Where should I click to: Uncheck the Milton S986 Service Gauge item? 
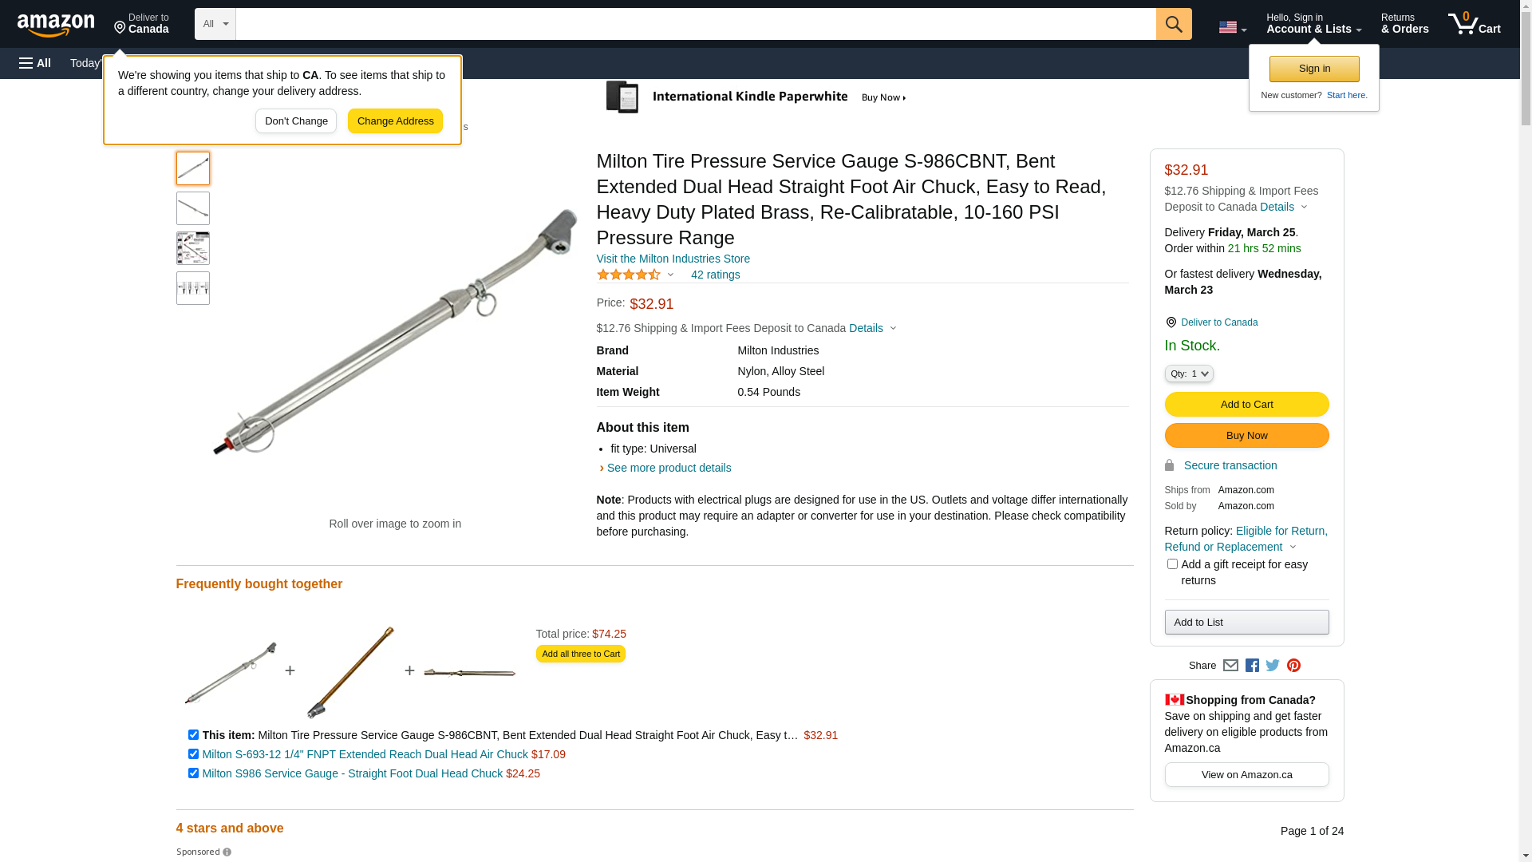pyautogui.click(x=193, y=773)
